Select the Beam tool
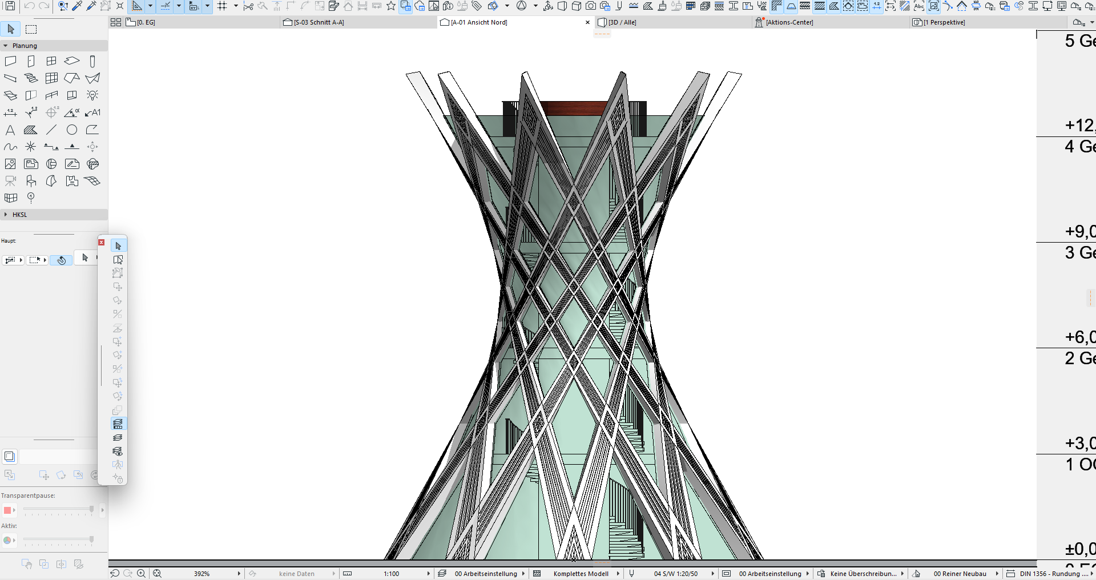Viewport: 1096px width, 580px height. (10, 78)
